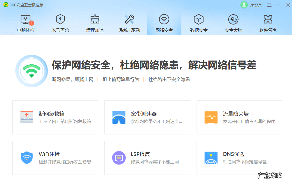Switch to the 电脑体检 tab
The image size is (292, 183).
25,23
